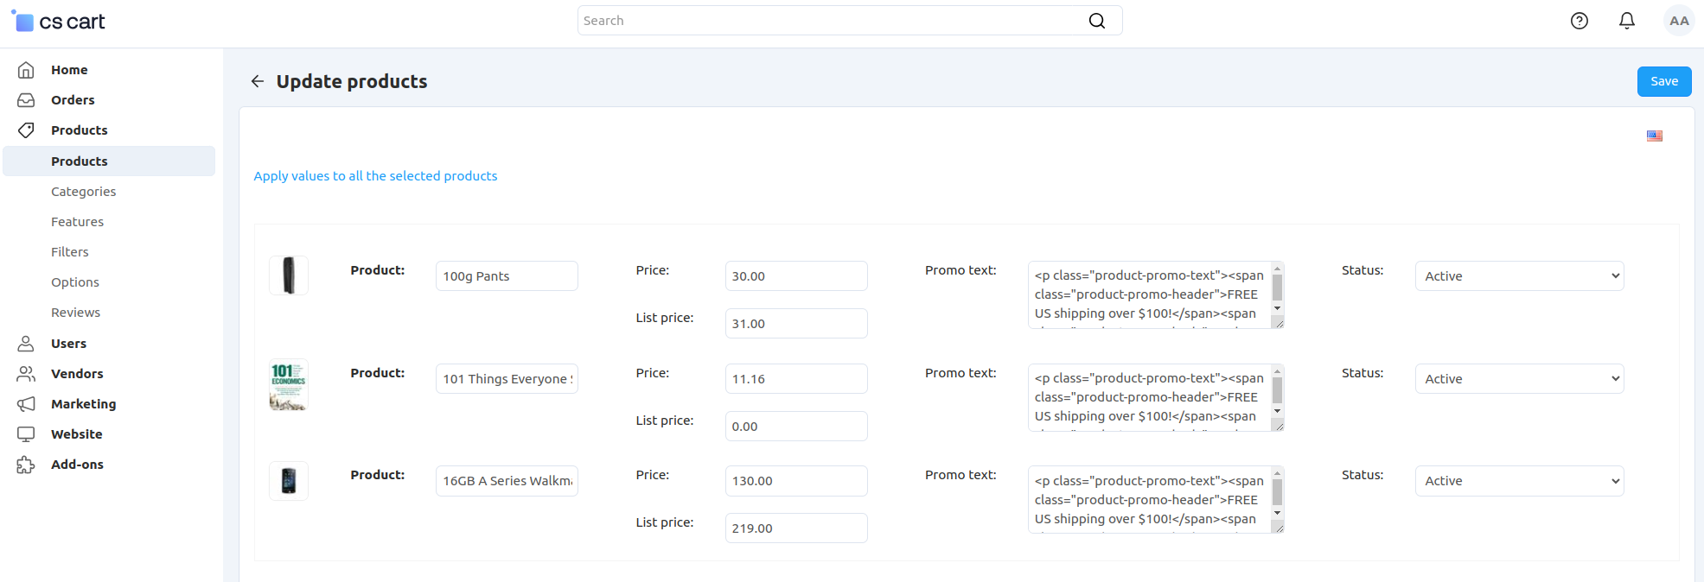Click the resize grip of 100g Pants promo text
Image resolution: width=1704 pixels, height=582 pixels.
coord(1278,322)
